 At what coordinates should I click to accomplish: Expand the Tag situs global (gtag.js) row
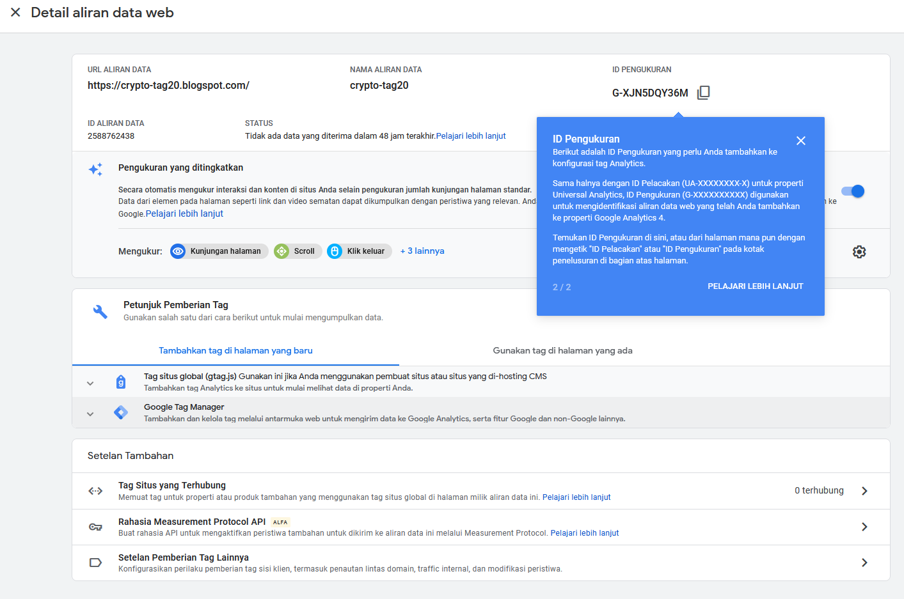pyautogui.click(x=480, y=382)
